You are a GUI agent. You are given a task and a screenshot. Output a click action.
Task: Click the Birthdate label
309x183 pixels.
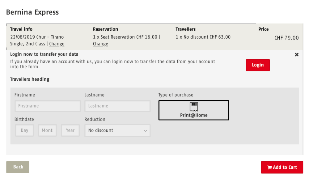(24, 119)
